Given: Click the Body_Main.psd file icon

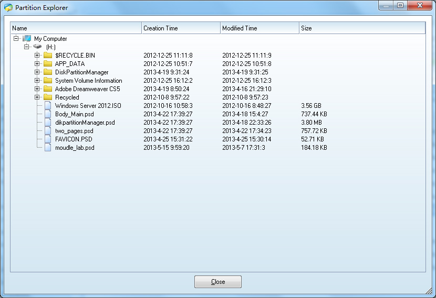Looking at the screenshot, I should 48,114.
